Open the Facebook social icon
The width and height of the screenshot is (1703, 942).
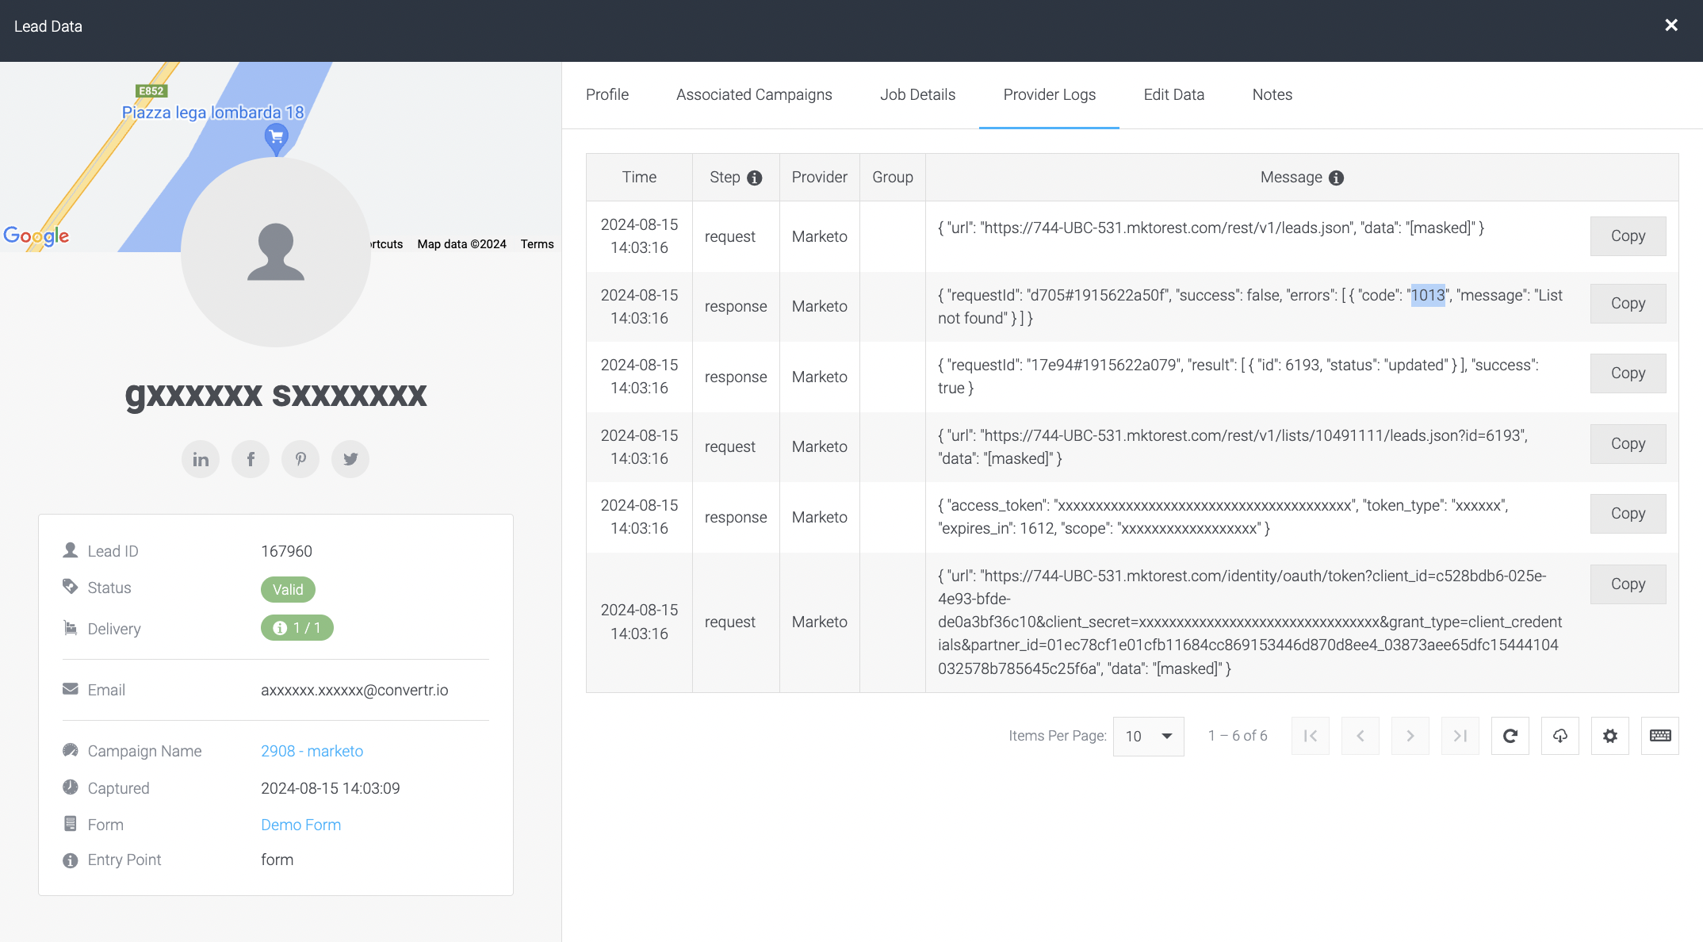pyautogui.click(x=251, y=459)
